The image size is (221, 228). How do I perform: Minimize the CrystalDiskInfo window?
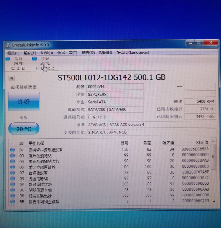(x=190, y=43)
